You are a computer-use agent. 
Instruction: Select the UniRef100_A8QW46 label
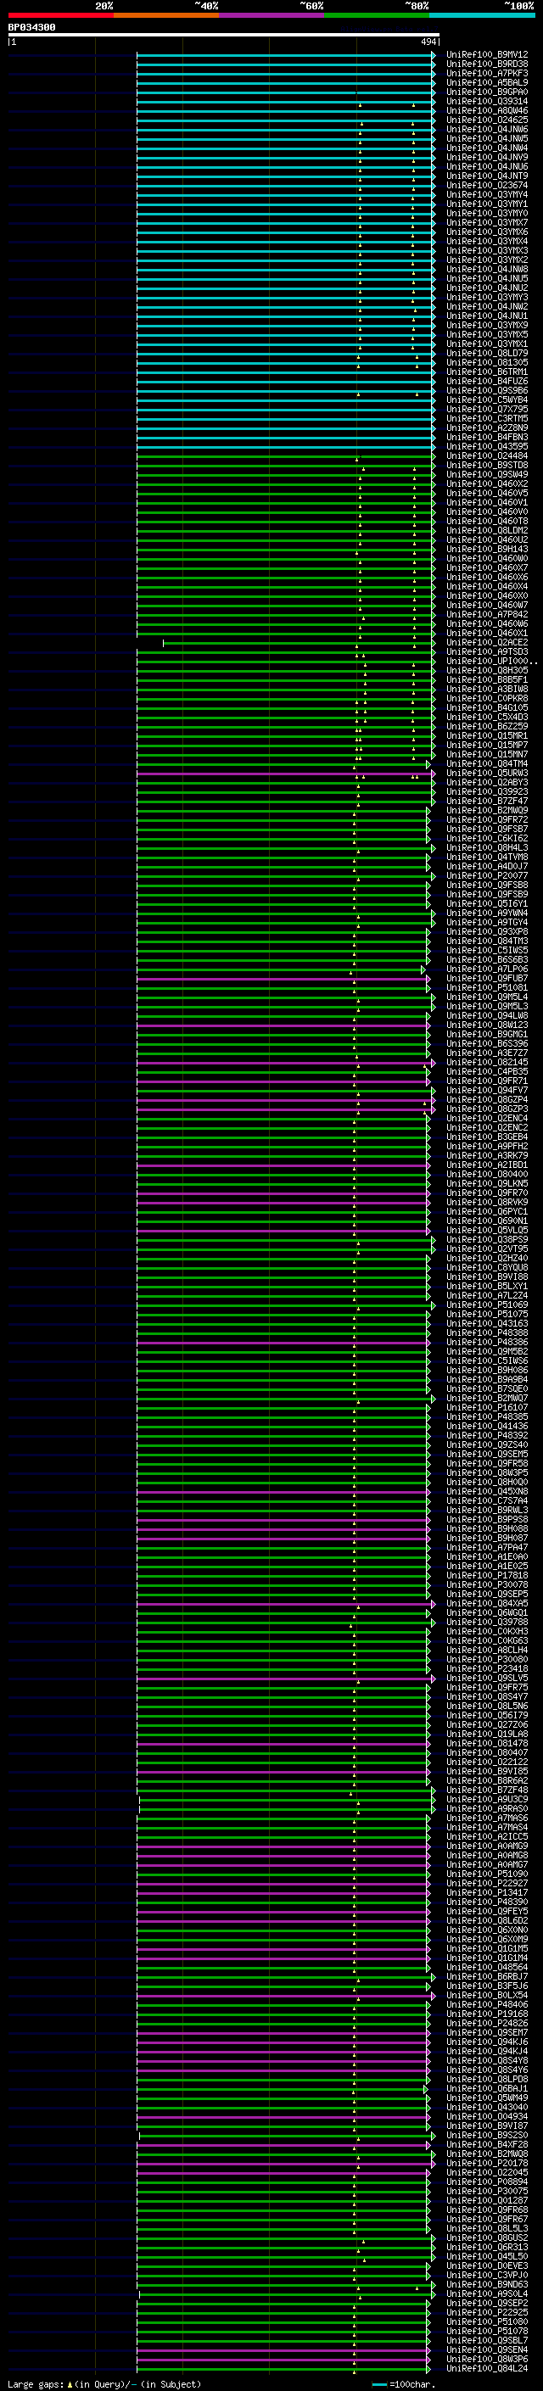487,110
